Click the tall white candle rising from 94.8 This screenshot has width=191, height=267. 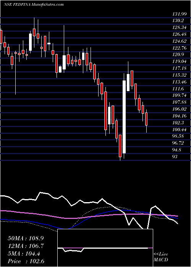click(124, 117)
